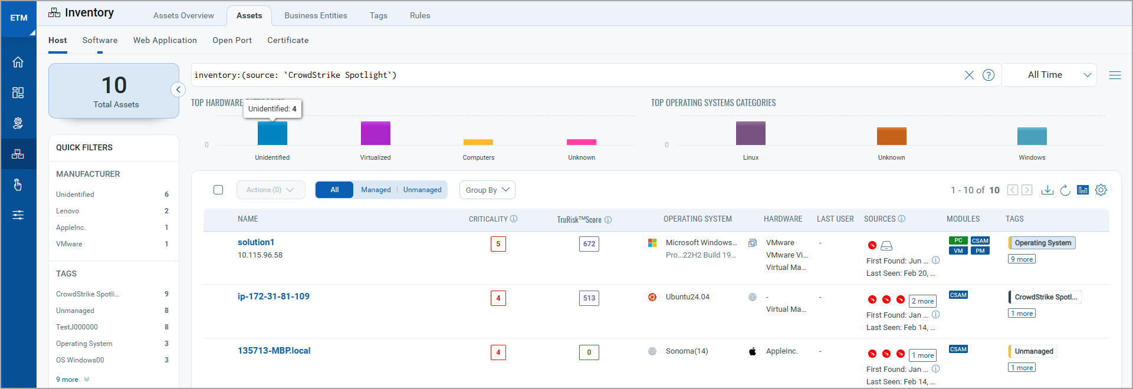
Task: Click the search query help icon
Action: (988, 75)
